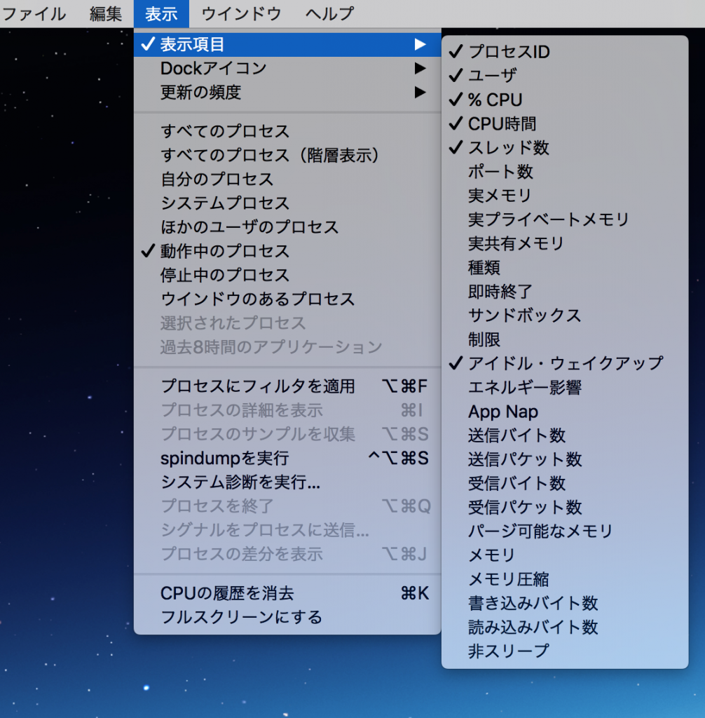Image resolution: width=705 pixels, height=718 pixels.
Task: Enable the 受信パケット数 column
Action: (565, 507)
